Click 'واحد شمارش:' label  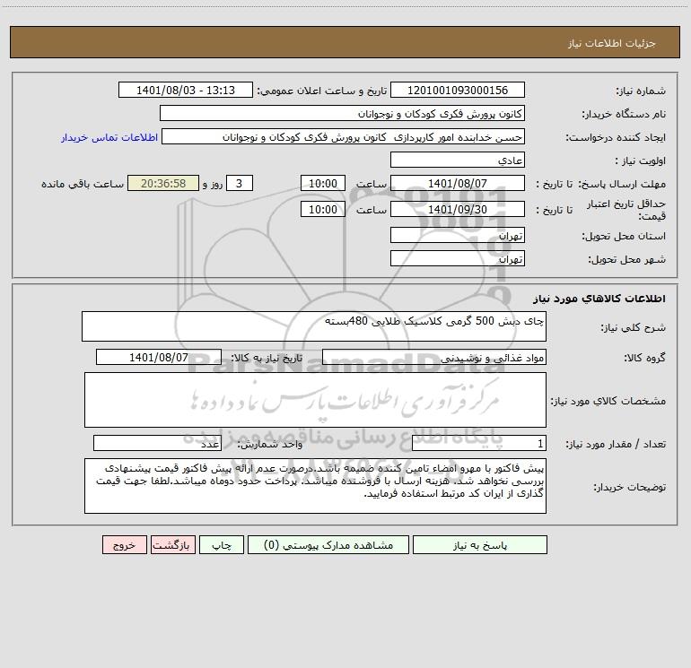point(270,445)
